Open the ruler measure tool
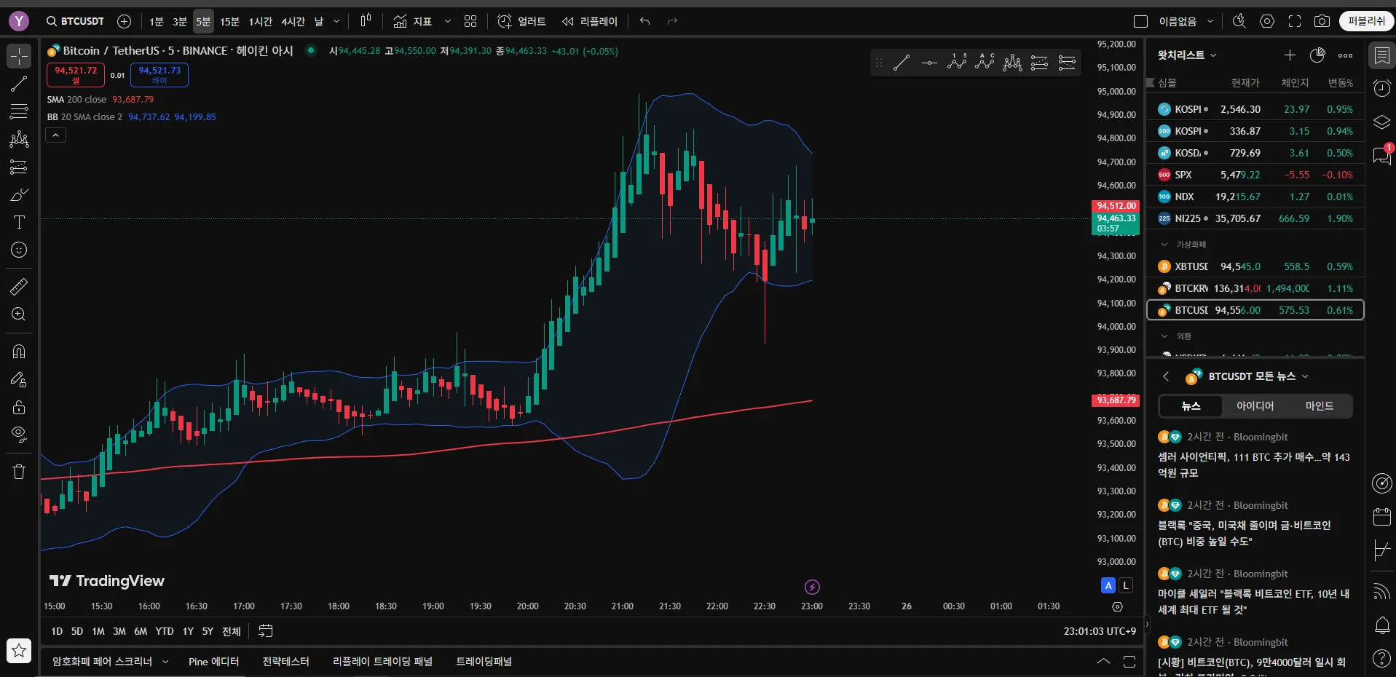The width and height of the screenshot is (1396, 677). (x=19, y=287)
